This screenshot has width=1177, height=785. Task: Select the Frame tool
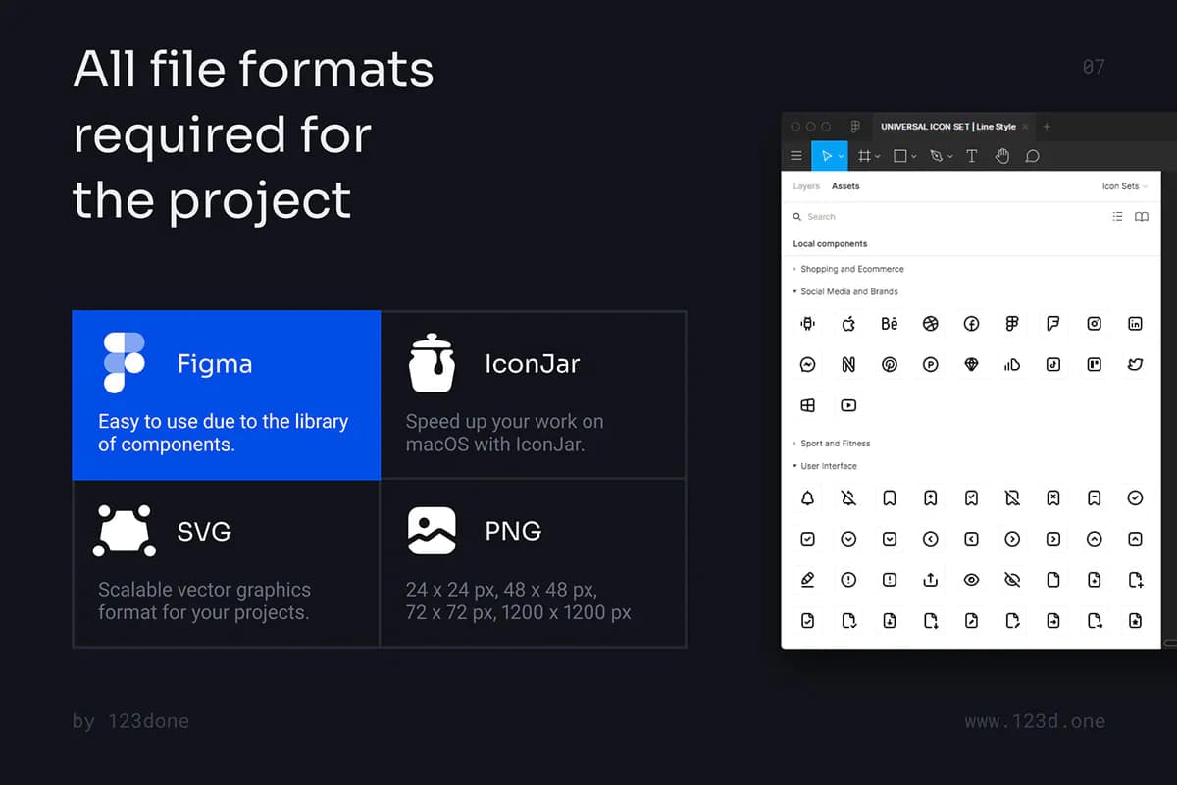coord(864,156)
